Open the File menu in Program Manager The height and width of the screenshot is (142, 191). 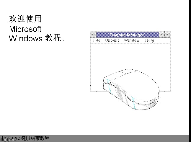[x=97, y=40]
